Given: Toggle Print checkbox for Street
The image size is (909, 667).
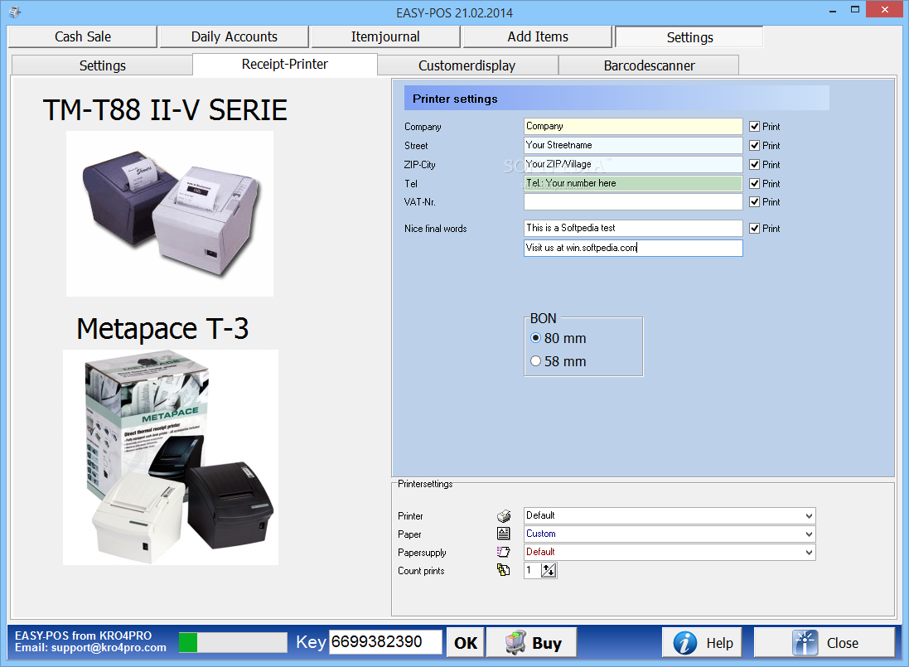Looking at the screenshot, I should point(754,146).
